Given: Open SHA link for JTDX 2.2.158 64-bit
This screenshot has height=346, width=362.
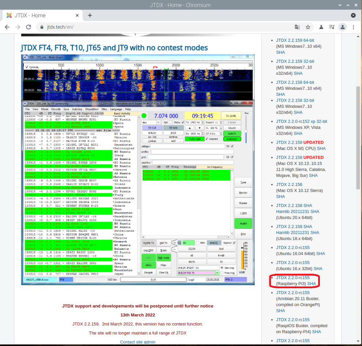Looking at the screenshot, I should pyautogui.click(x=280, y=94).
